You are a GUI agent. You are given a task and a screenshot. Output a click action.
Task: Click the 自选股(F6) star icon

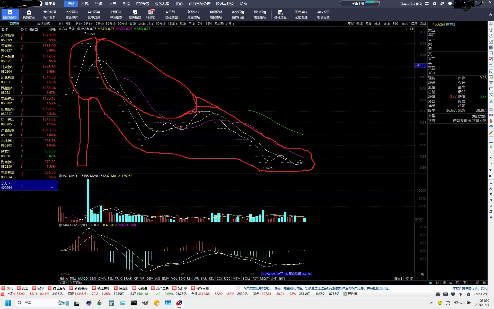click(10, 12)
